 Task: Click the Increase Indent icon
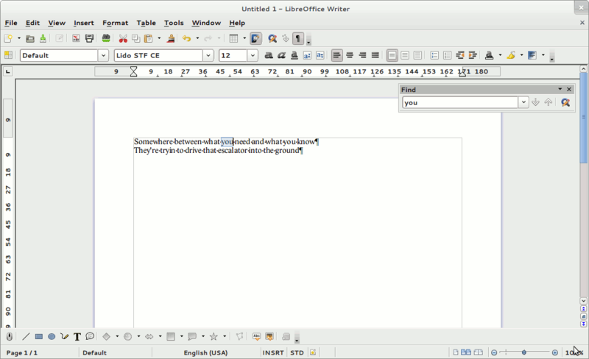[x=473, y=56]
